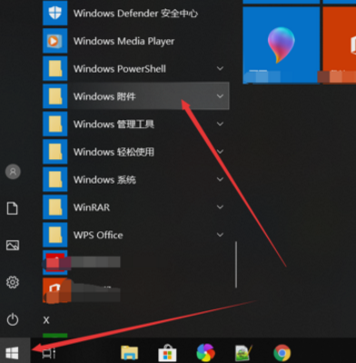Expand Windows 管理工具 folder chevron
Viewport: 356px width, 363px height.
[220, 124]
